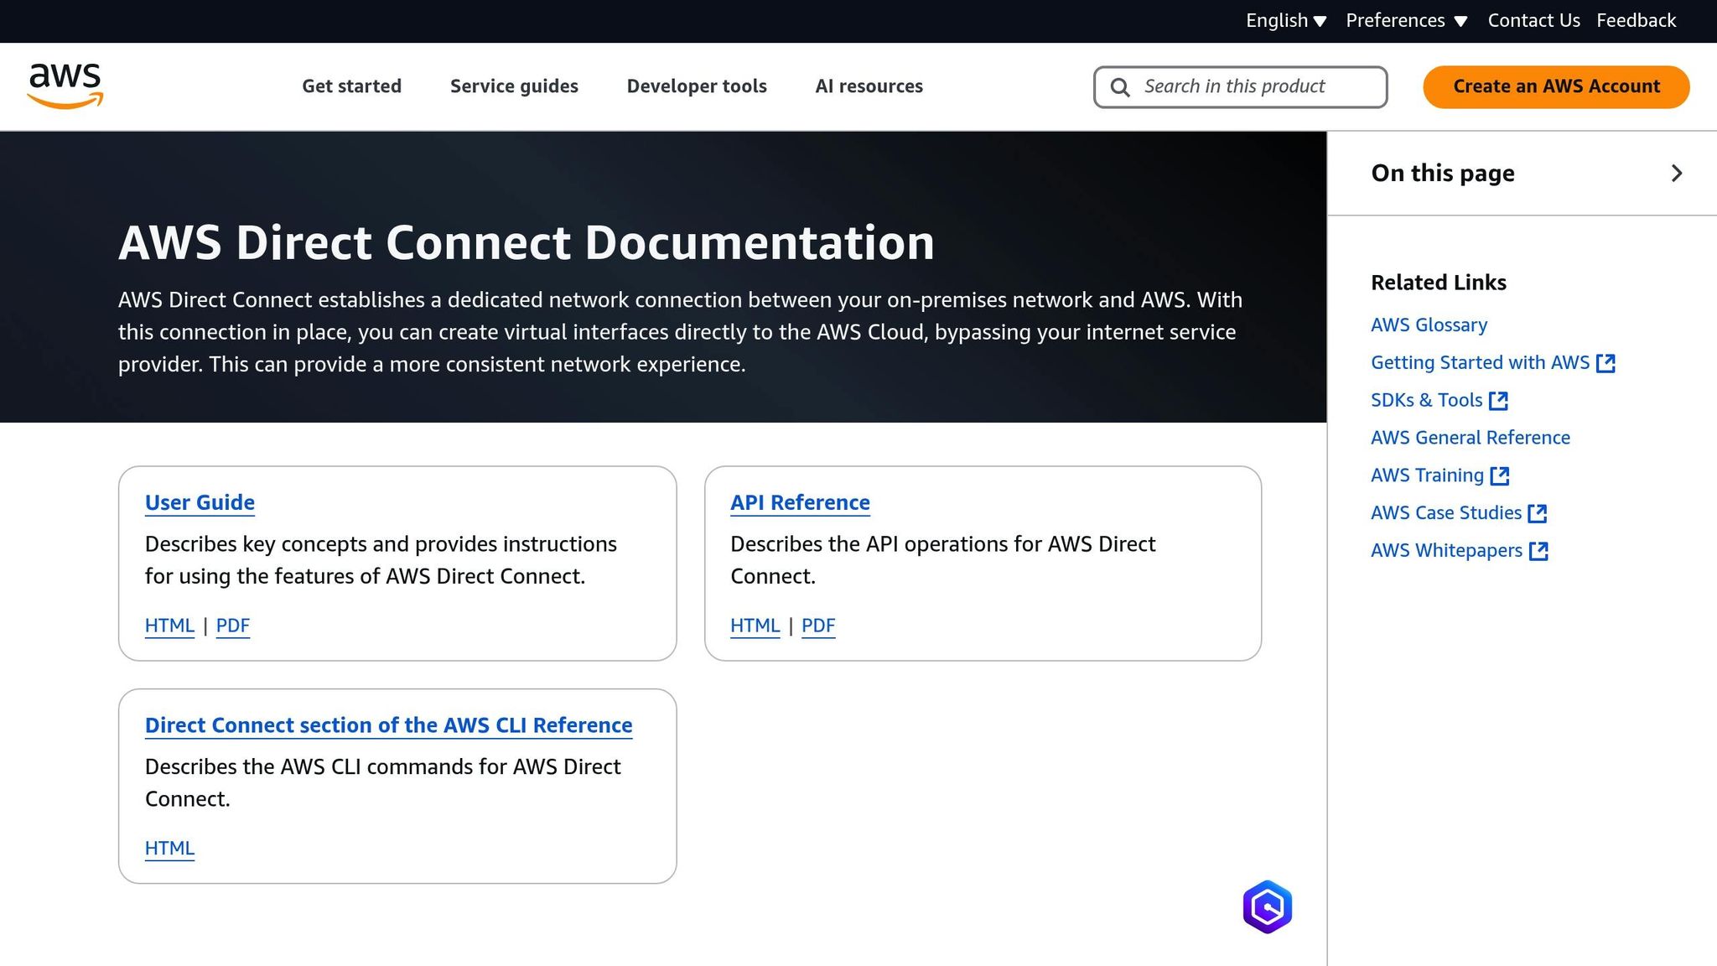Click Create an AWS Account button

[x=1556, y=87]
